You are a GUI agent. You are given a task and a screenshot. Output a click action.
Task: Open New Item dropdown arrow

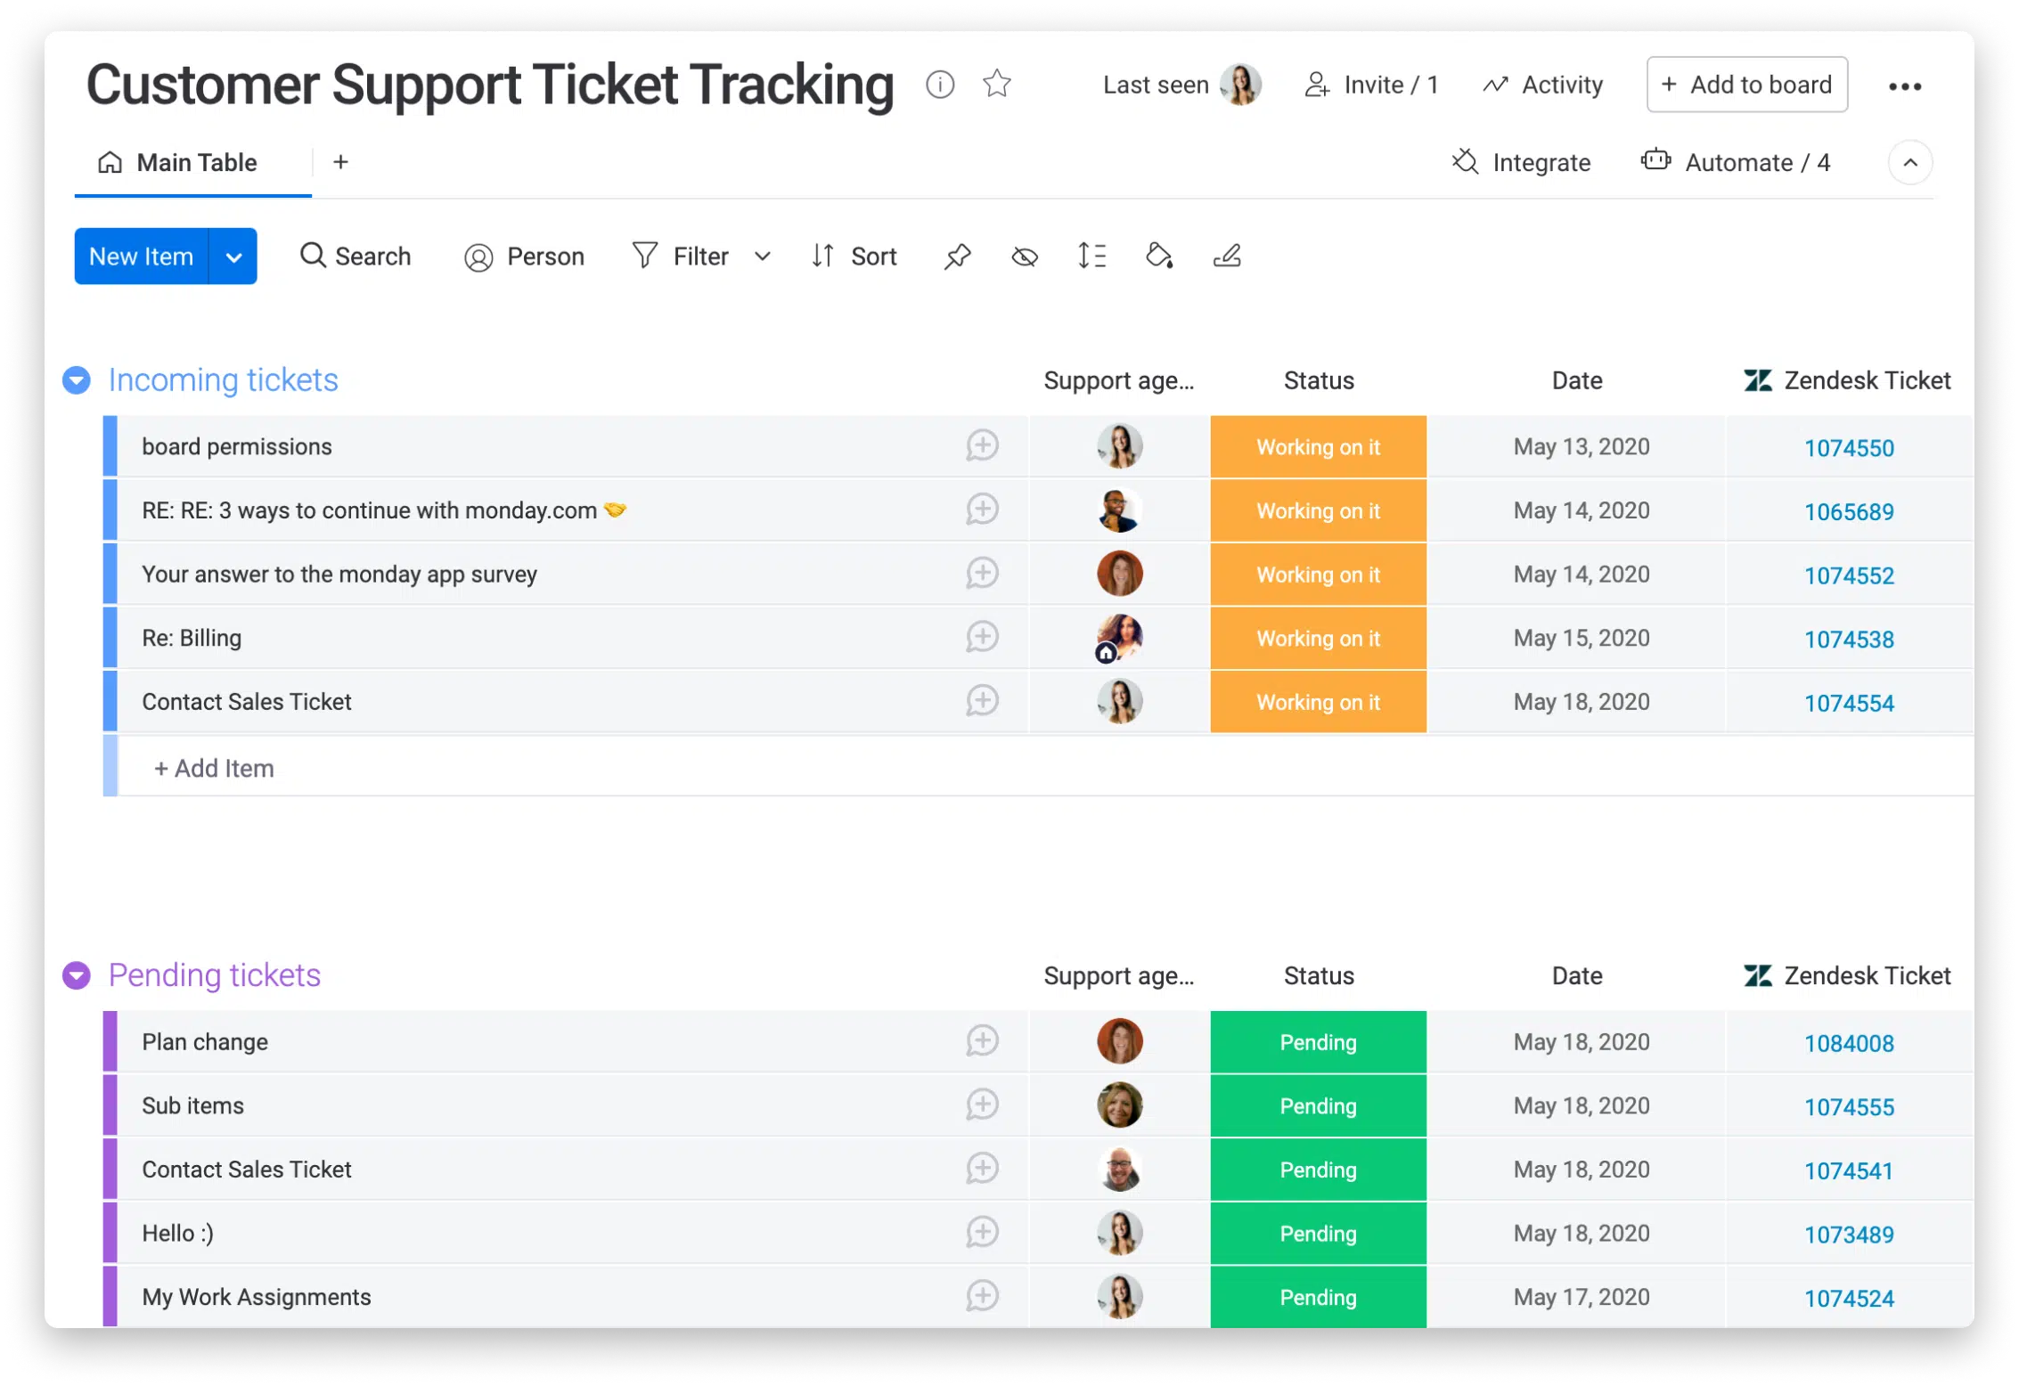[x=233, y=257]
